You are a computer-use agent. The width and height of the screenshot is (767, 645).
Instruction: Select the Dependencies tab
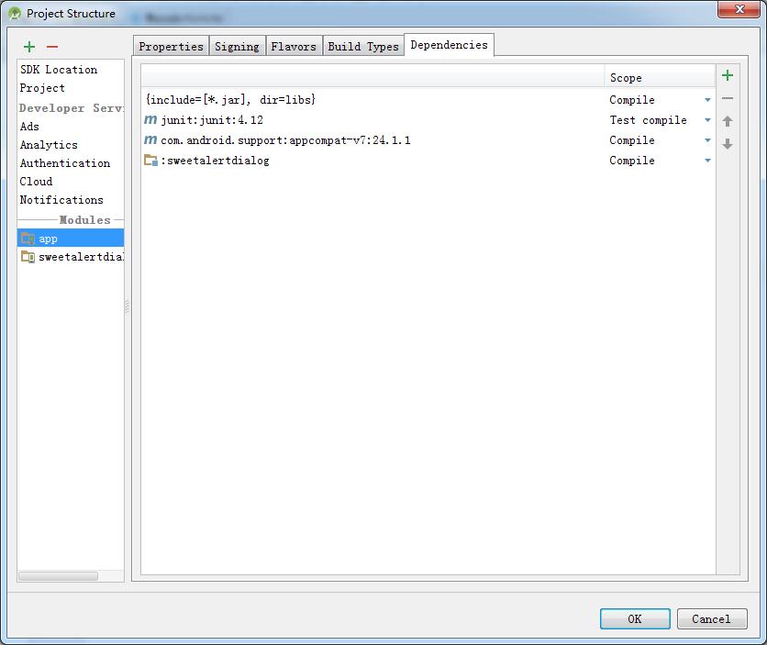[x=449, y=45]
